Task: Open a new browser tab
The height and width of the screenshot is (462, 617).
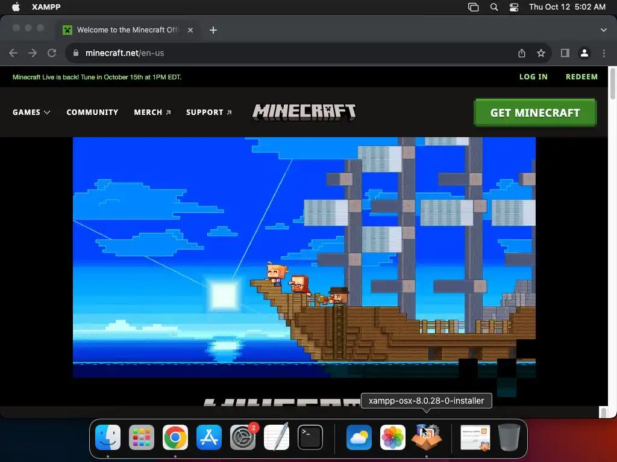Action: (213, 30)
